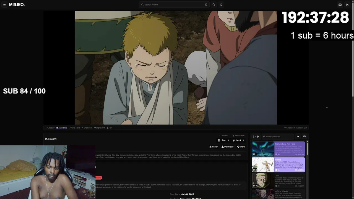Show keyboard Shortcuts
The height and width of the screenshot is (199, 354).
point(87,128)
